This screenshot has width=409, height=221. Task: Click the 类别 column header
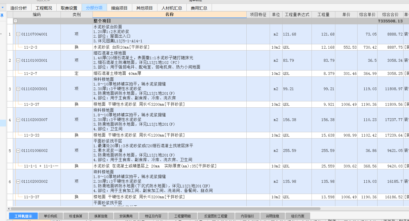[x=77, y=15]
